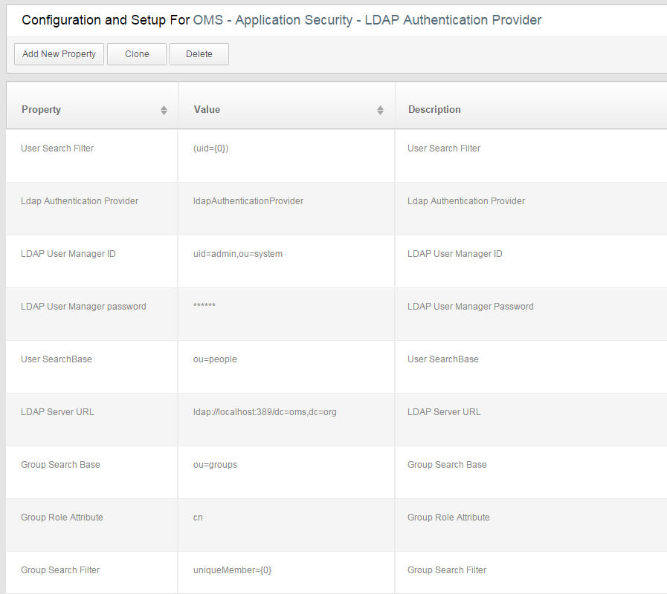Click the (uid={0}) value cell
The height and width of the screenshot is (594, 667).
click(210, 148)
